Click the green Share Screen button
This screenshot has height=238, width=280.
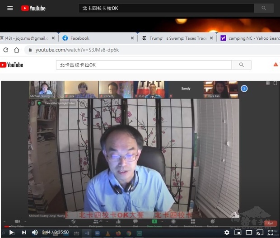pyautogui.click(x=154, y=223)
